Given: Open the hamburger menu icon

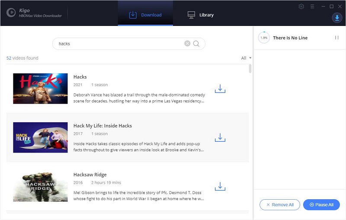Looking at the screenshot, I should pyautogui.click(x=312, y=6).
